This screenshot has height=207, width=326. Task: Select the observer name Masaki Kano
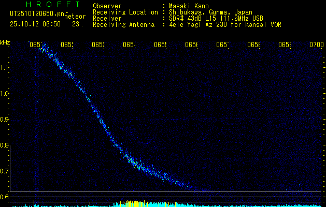tap(188, 6)
